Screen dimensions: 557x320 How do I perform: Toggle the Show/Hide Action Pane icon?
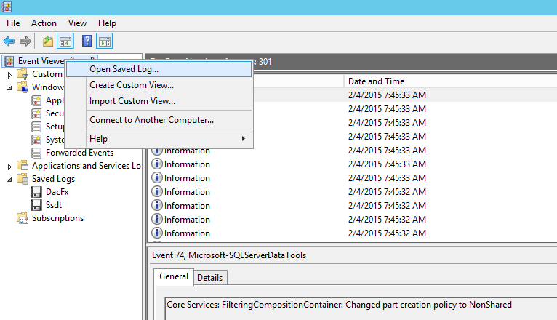pyautogui.click(x=105, y=41)
